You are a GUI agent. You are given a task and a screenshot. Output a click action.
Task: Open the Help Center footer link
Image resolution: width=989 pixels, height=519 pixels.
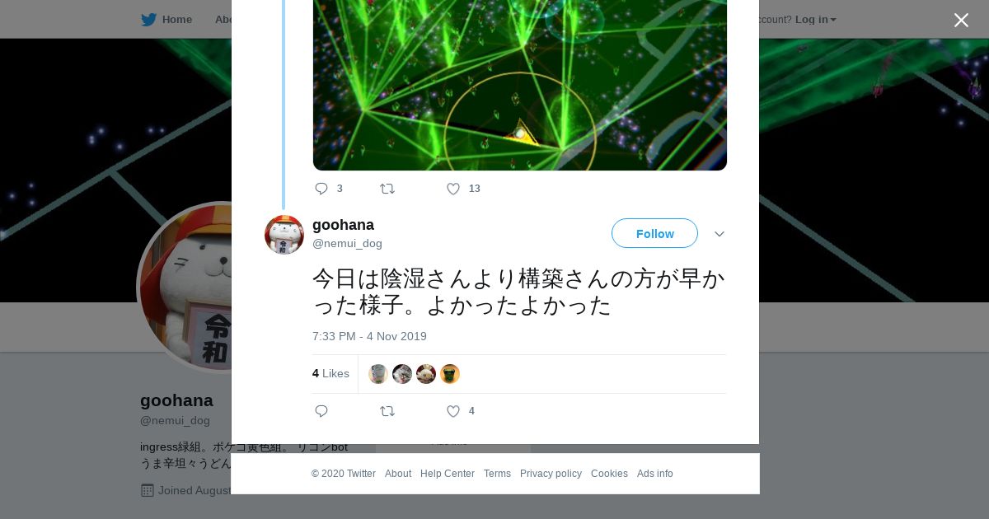448,474
